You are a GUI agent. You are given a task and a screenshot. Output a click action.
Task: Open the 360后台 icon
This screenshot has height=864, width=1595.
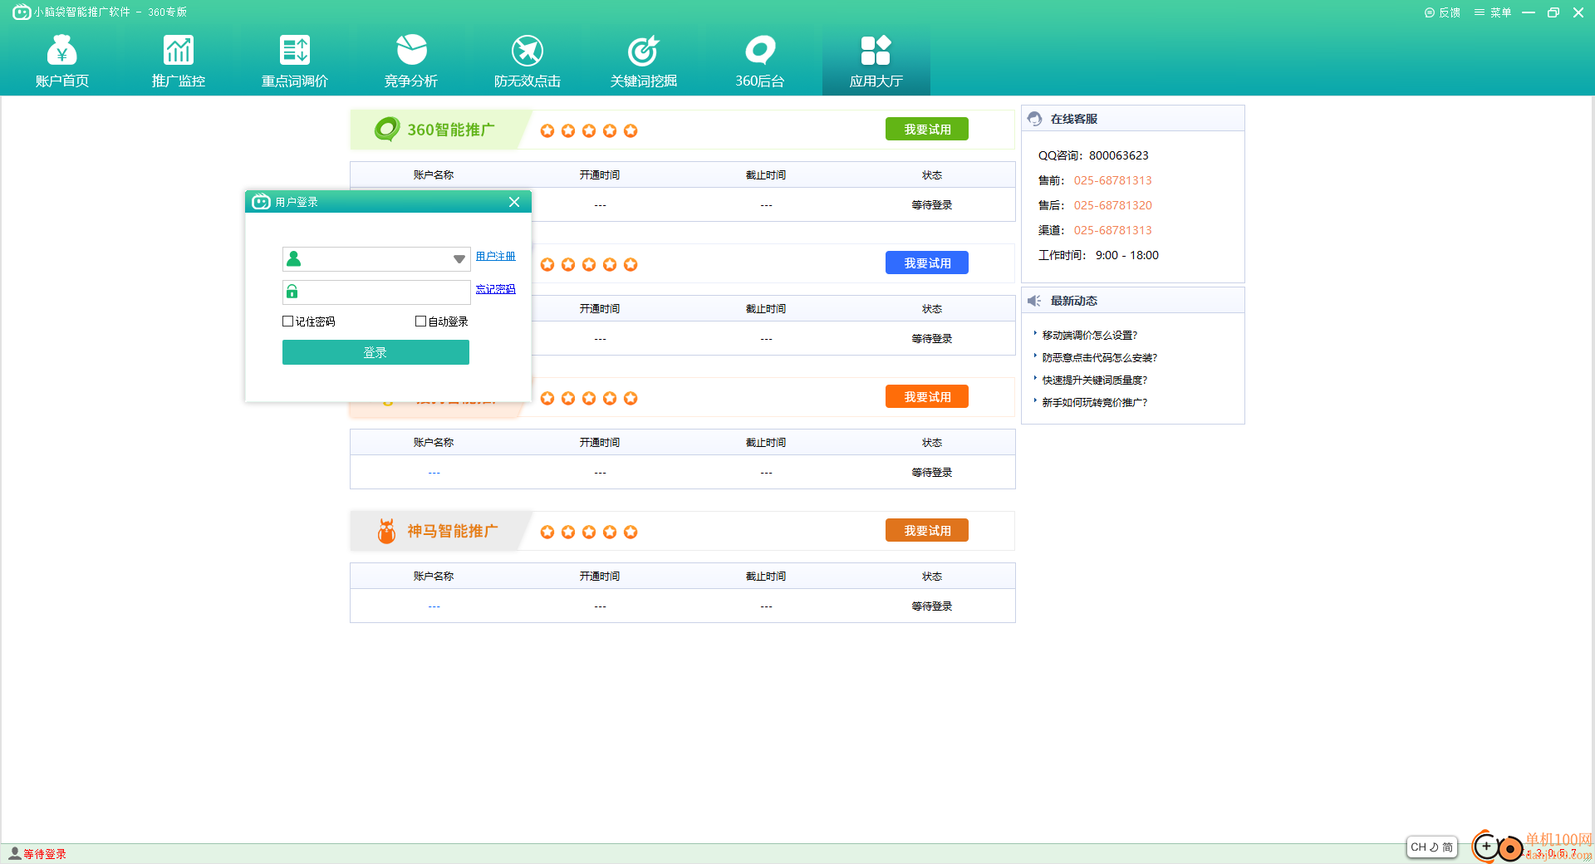760,50
